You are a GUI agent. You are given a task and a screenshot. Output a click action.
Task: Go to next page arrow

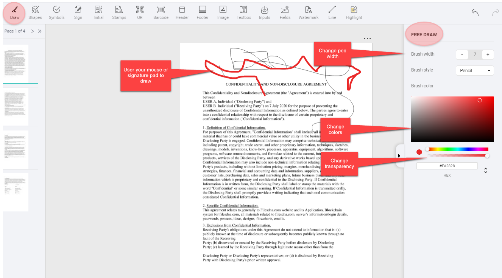(x=33, y=31)
